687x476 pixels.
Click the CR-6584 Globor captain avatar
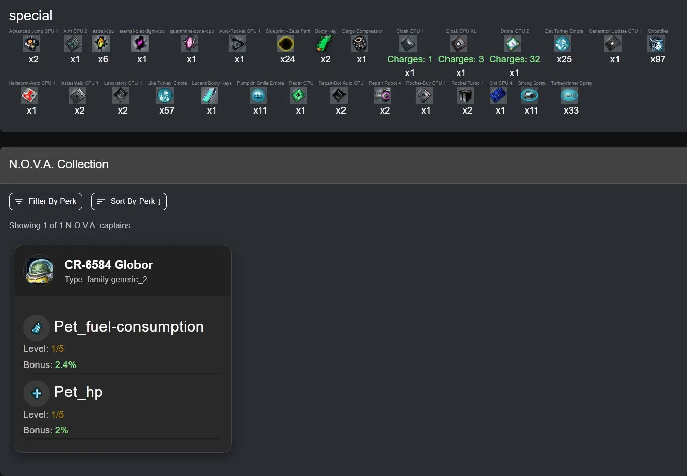(x=40, y=270)
